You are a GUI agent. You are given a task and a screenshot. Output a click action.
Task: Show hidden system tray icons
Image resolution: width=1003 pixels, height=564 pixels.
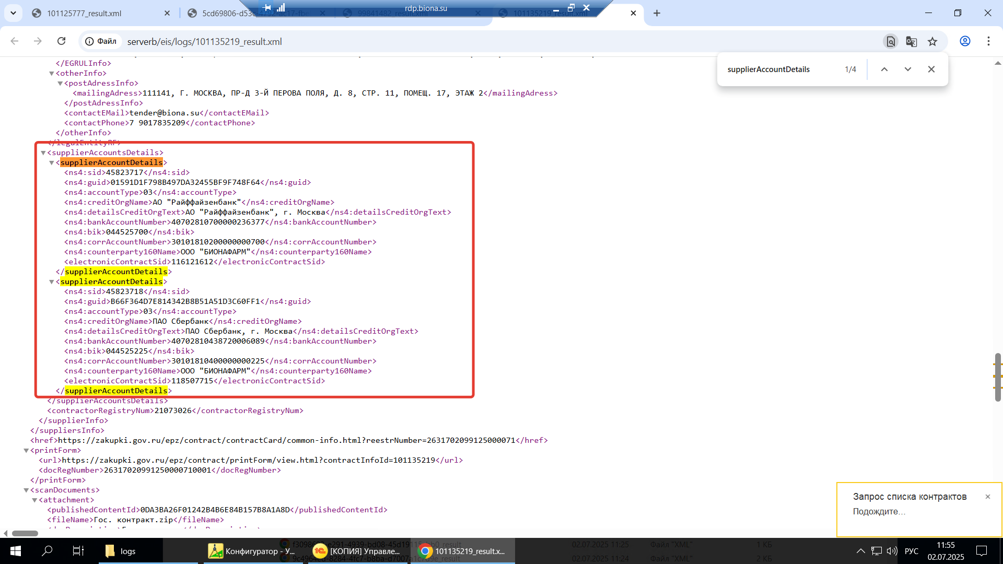(860, 551)
